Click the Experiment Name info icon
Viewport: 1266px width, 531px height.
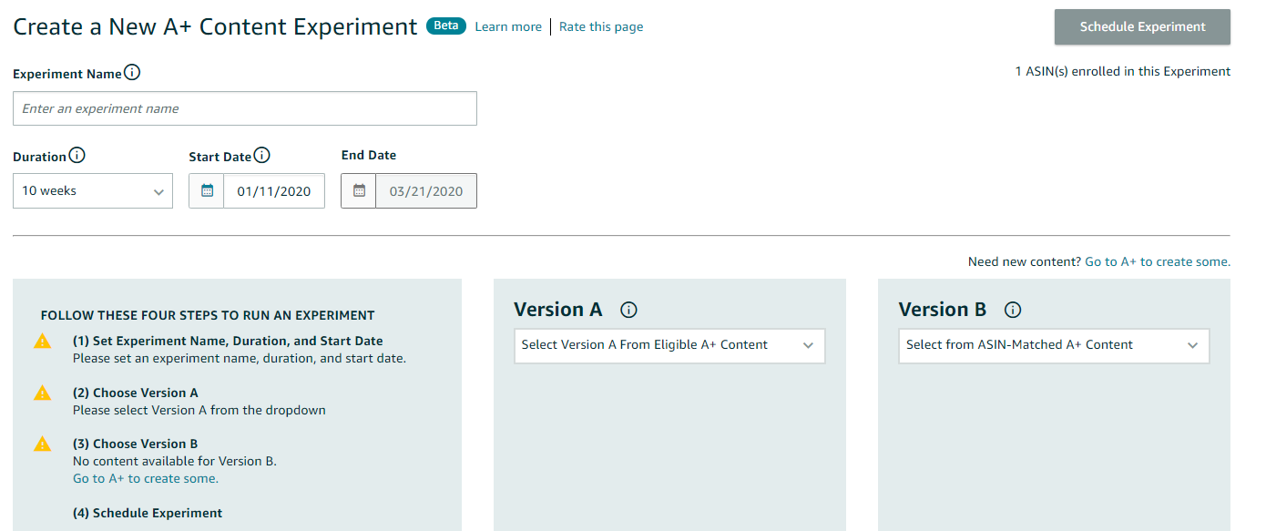(132, 73)
